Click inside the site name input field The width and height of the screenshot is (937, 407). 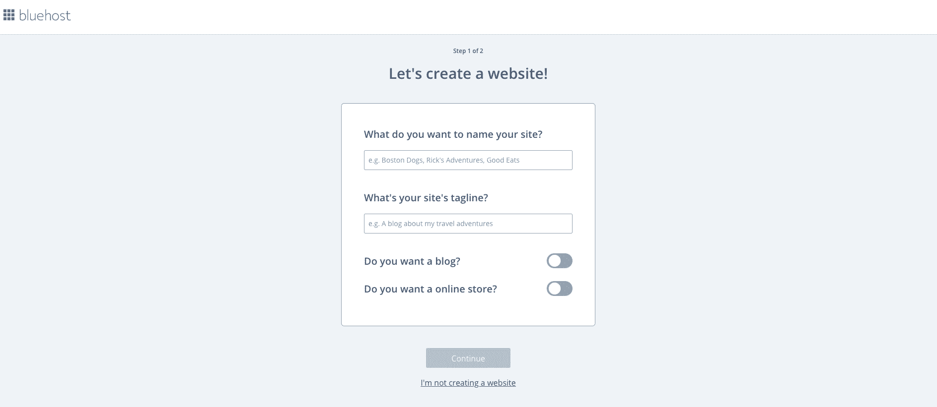click(x=467, y=160)
